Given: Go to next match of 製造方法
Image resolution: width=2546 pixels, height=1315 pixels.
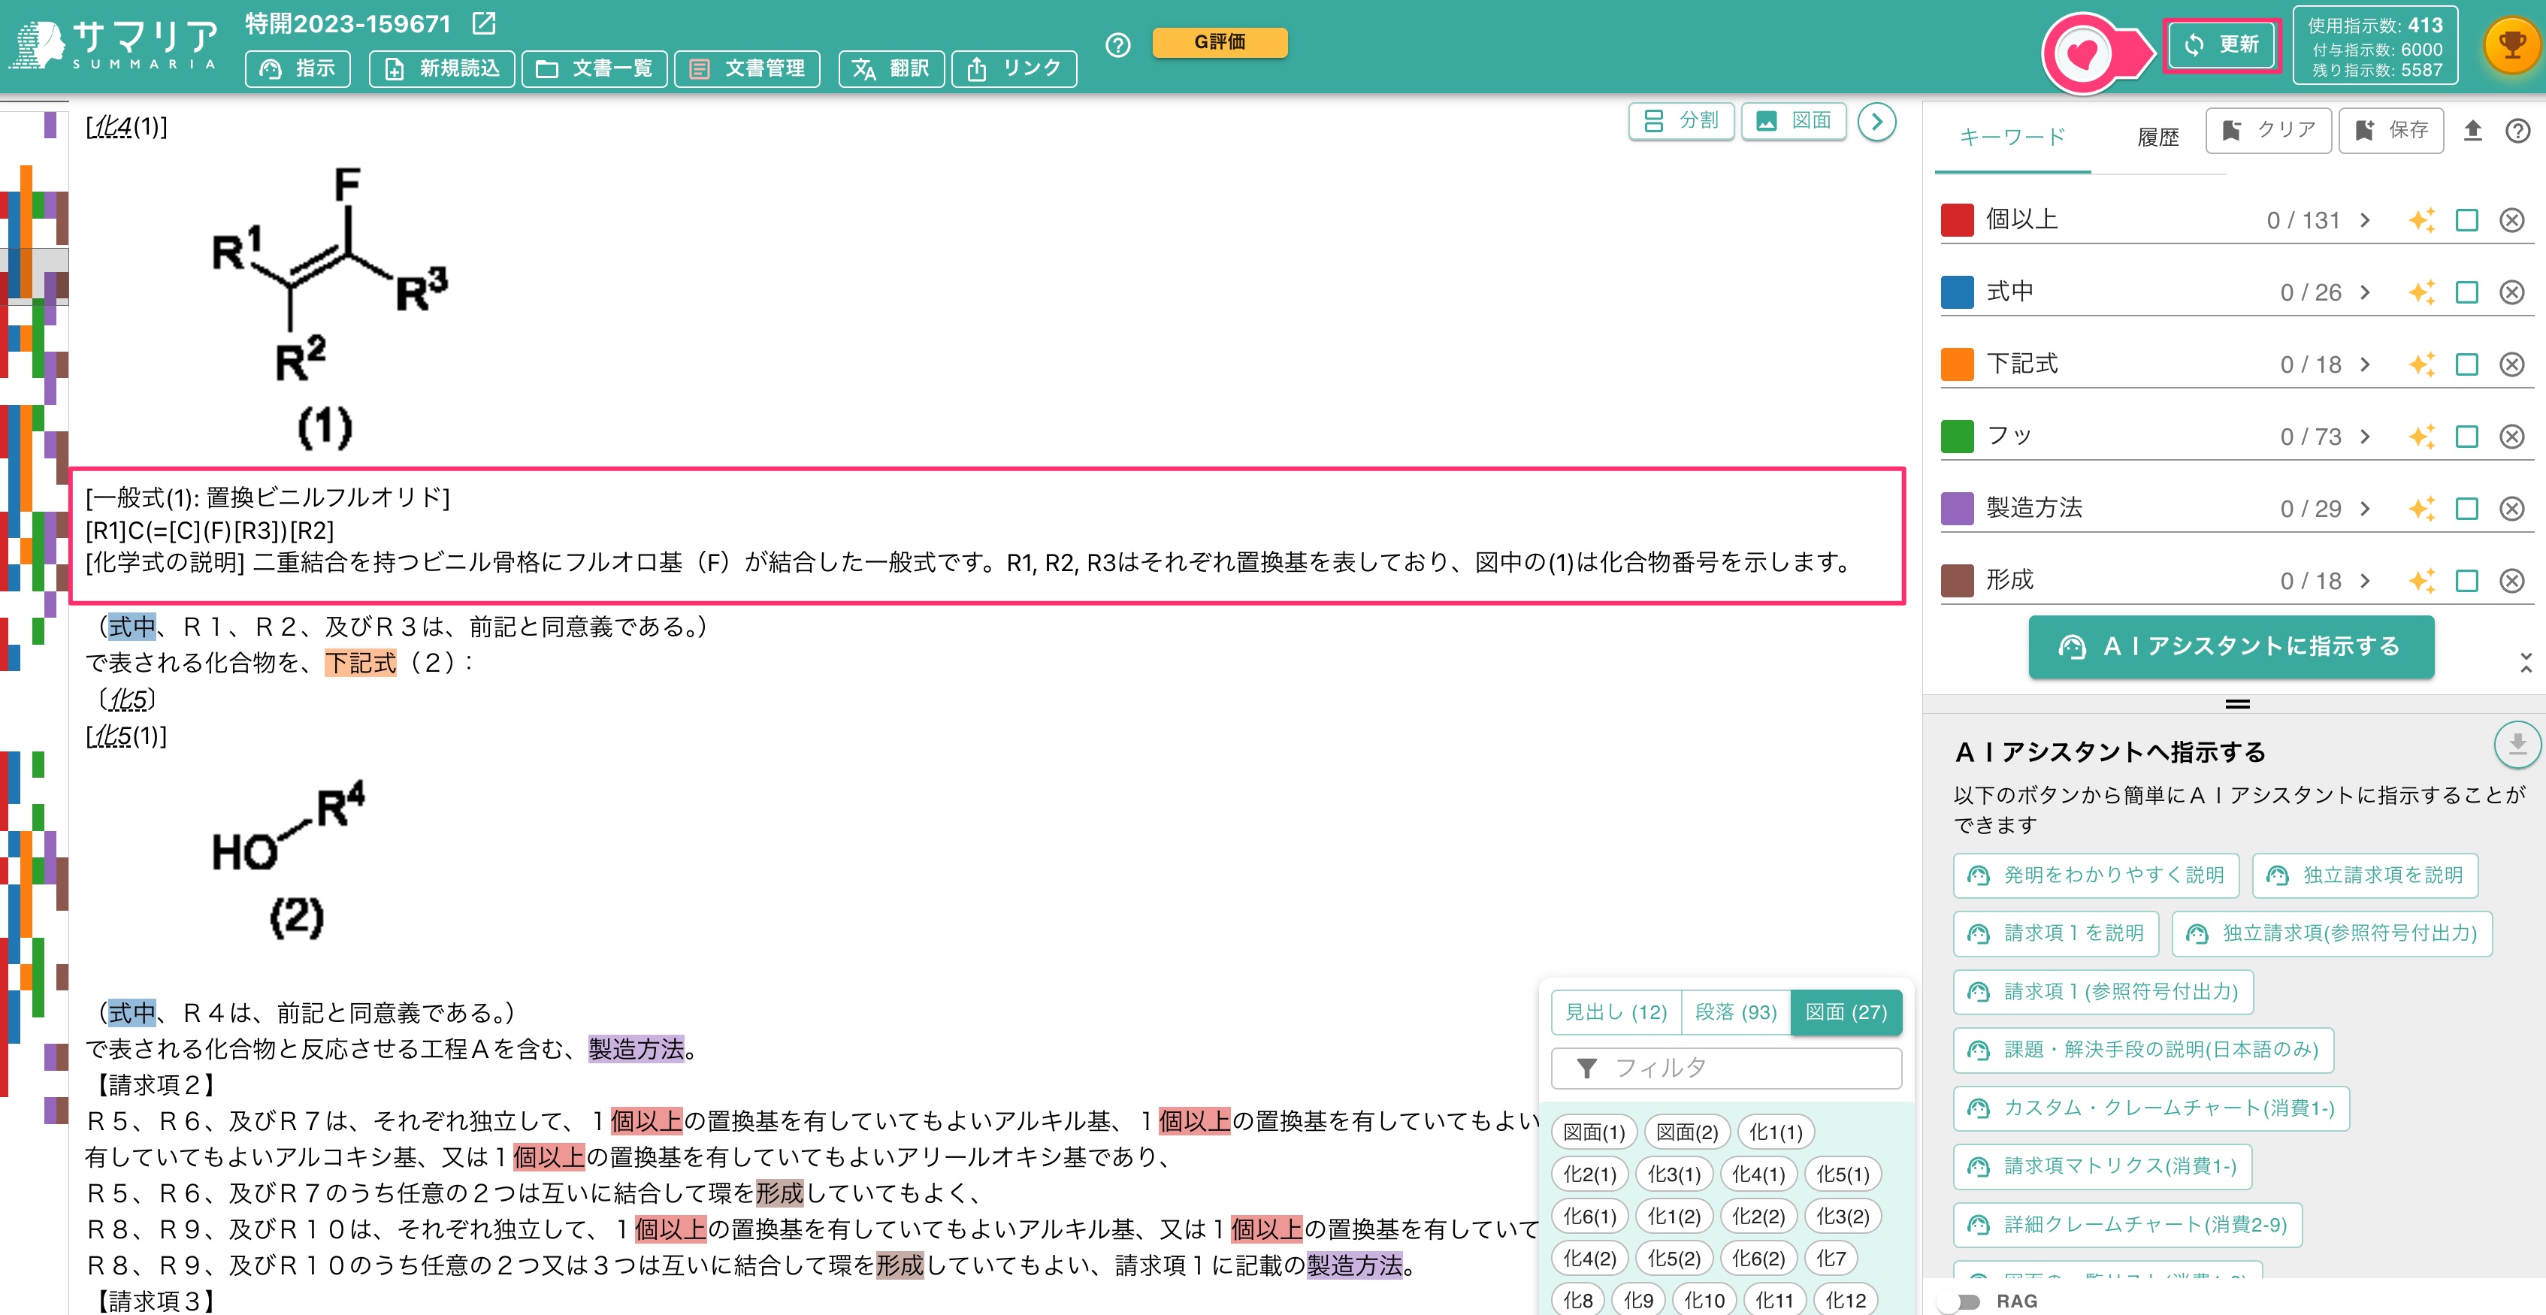Looking at the screenshot, I should coord(2365,509).
